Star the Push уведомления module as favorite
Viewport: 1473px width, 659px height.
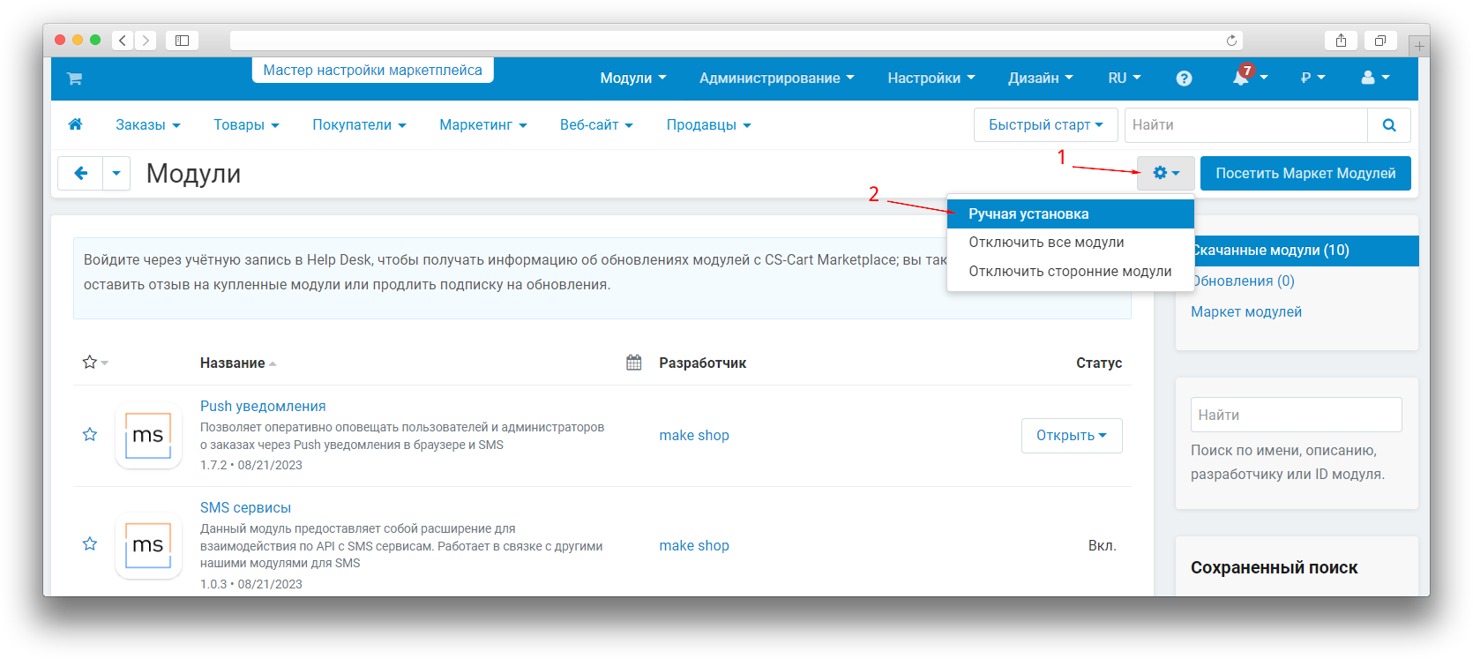point(90,435)
